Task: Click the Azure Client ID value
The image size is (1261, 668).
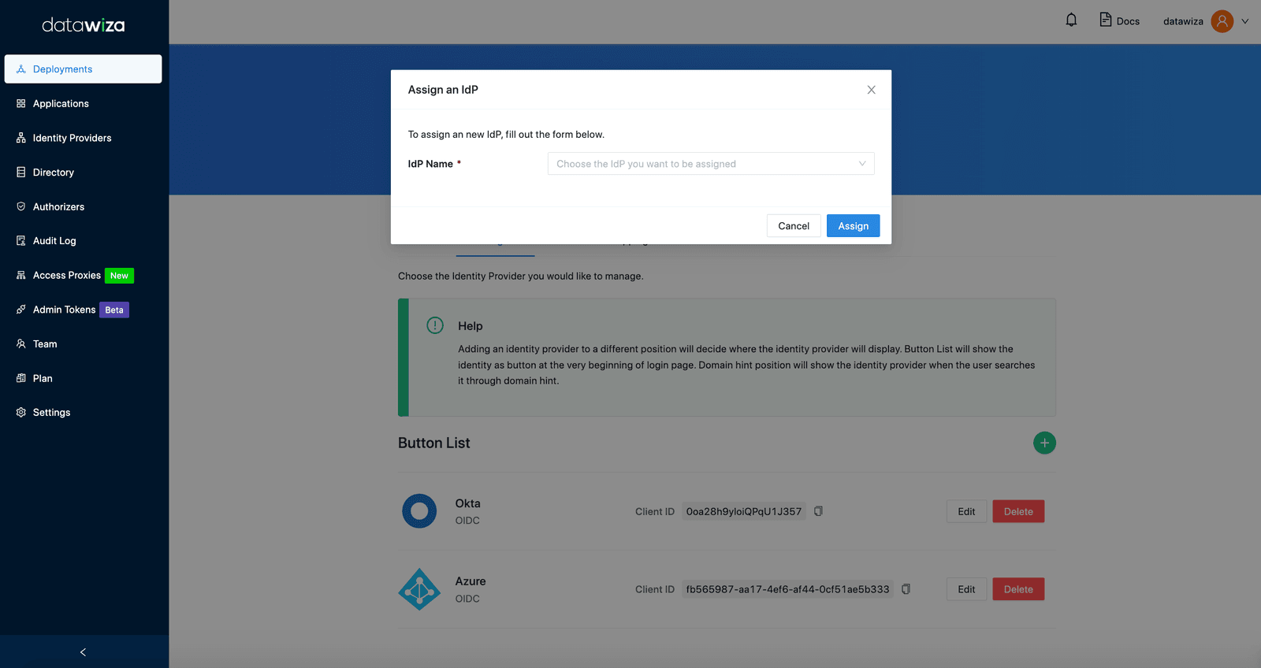Action: coord(787,589)
